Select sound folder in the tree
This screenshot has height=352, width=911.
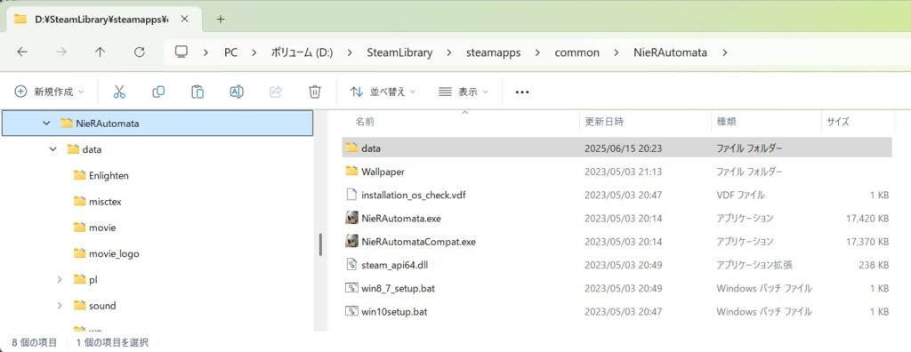point(102,306)
